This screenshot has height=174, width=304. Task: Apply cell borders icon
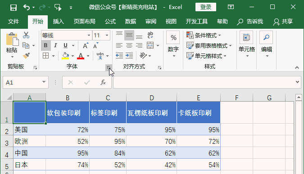tap(46, 56)
